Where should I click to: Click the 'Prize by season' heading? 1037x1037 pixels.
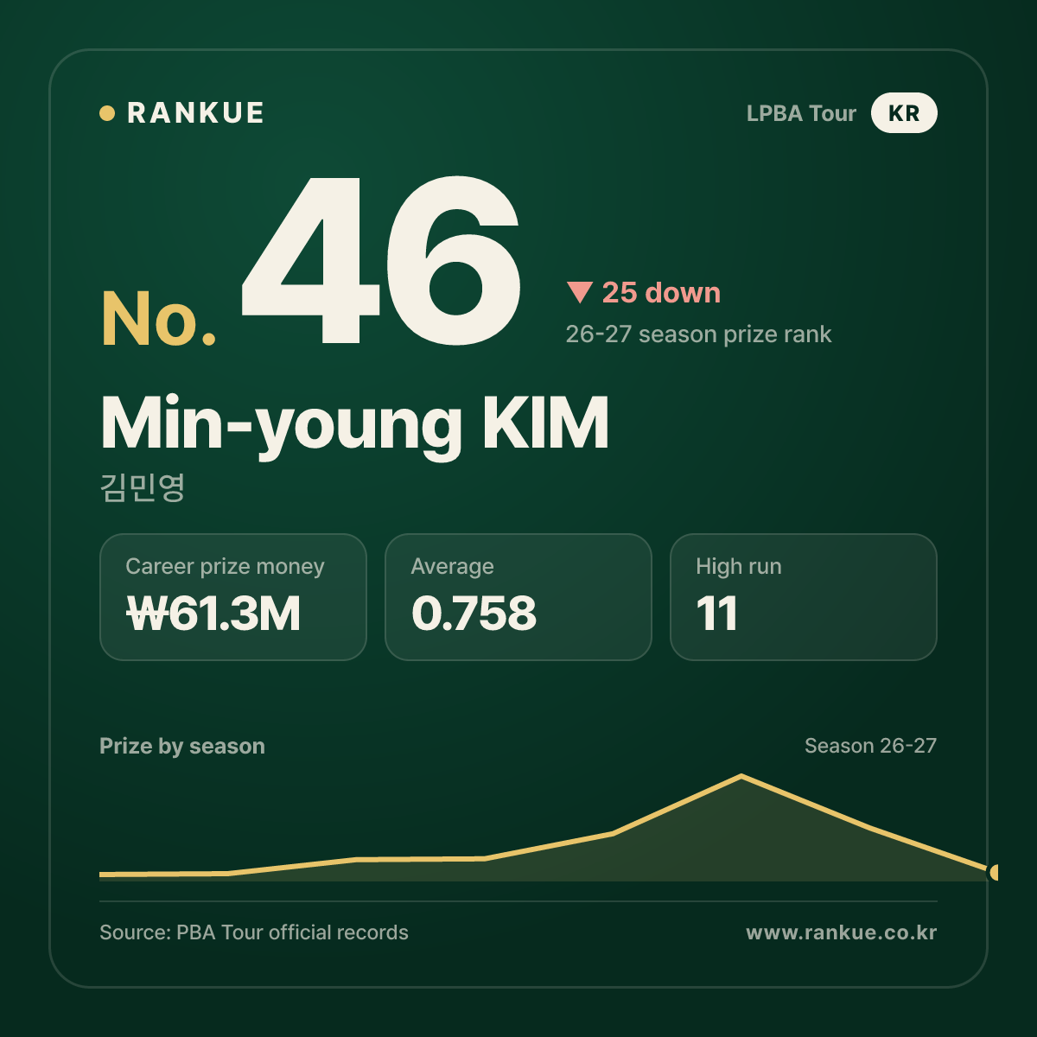click(182, 746)
